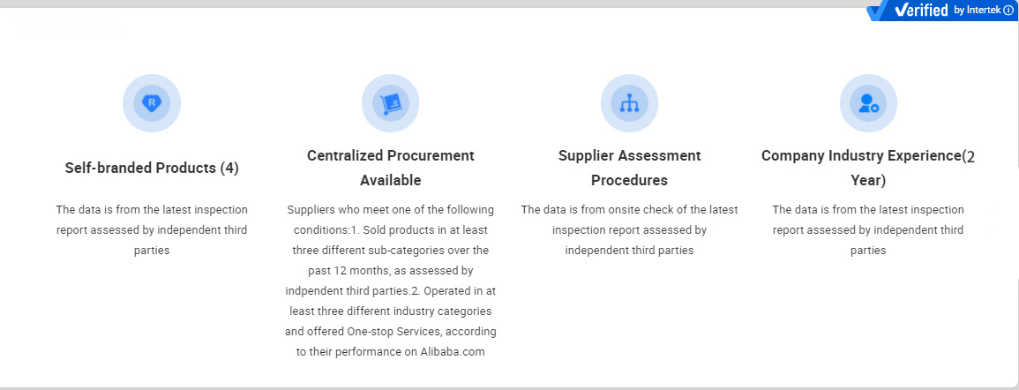Click the description under Company Industry Experience
Screen dimensions: 1019x390
[868, 229]
